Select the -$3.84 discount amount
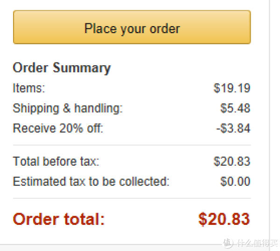 pos(233,128)
